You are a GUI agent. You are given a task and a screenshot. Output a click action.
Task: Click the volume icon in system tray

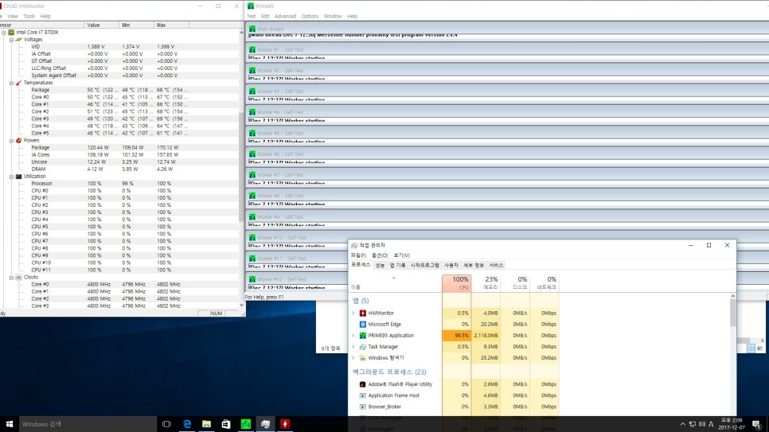click(702, 424)
